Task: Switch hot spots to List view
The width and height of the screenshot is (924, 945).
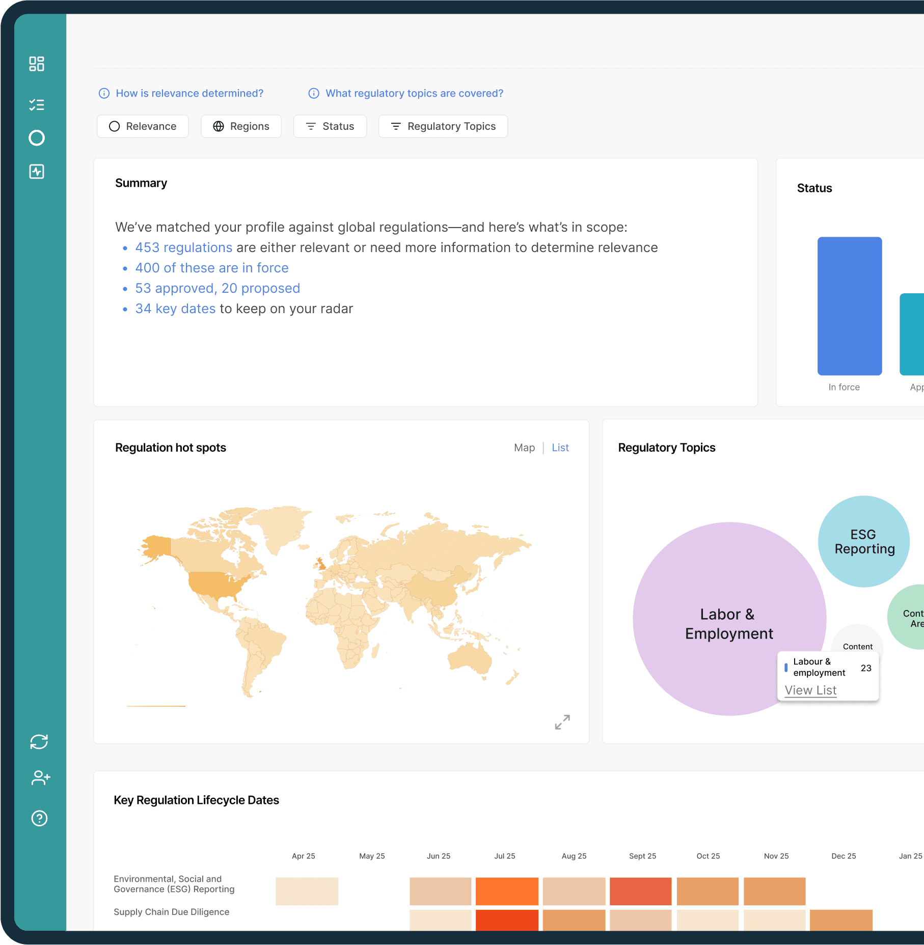Action: pos(560,448)
